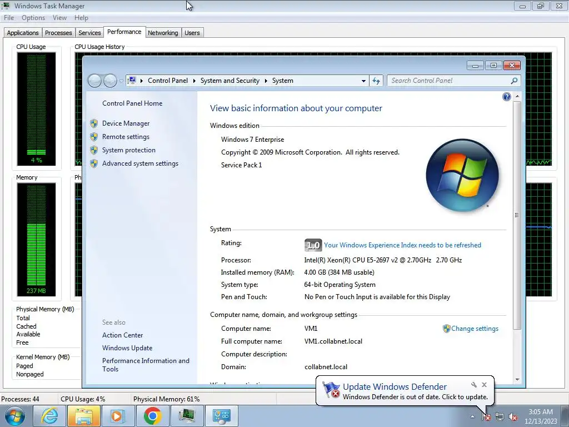This screenshot has width=569, height=427.
Task: Open Device Manager from the sidebar
Action: (126, 123)
